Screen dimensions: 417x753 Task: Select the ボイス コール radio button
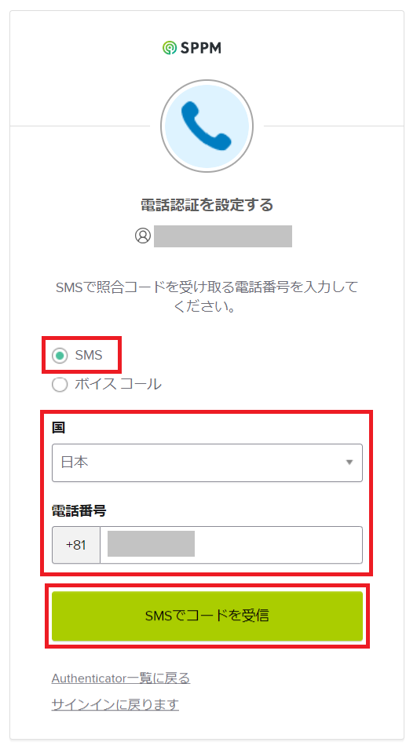click(60, 384)
